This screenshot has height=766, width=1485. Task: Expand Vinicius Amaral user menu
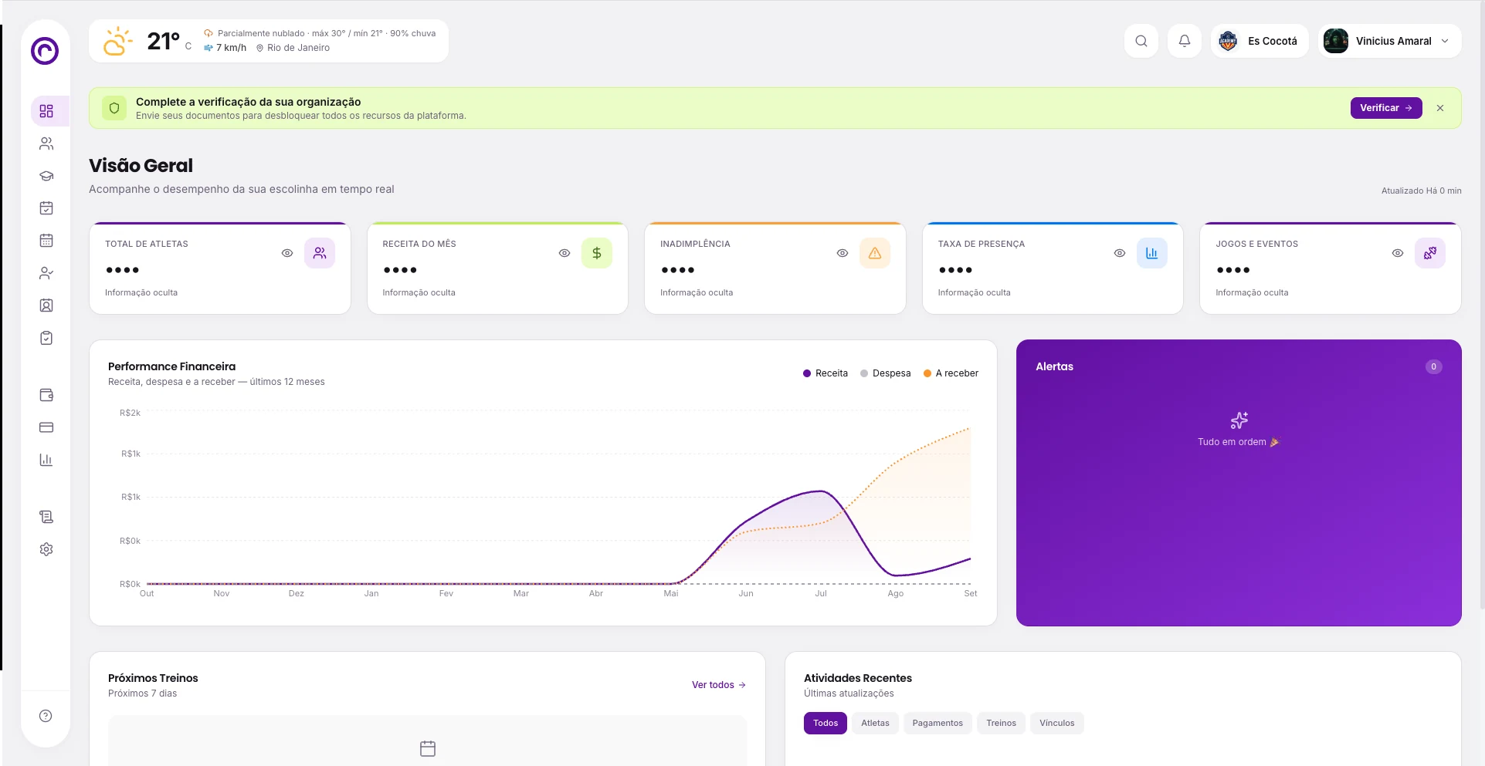click(1389, 41)
